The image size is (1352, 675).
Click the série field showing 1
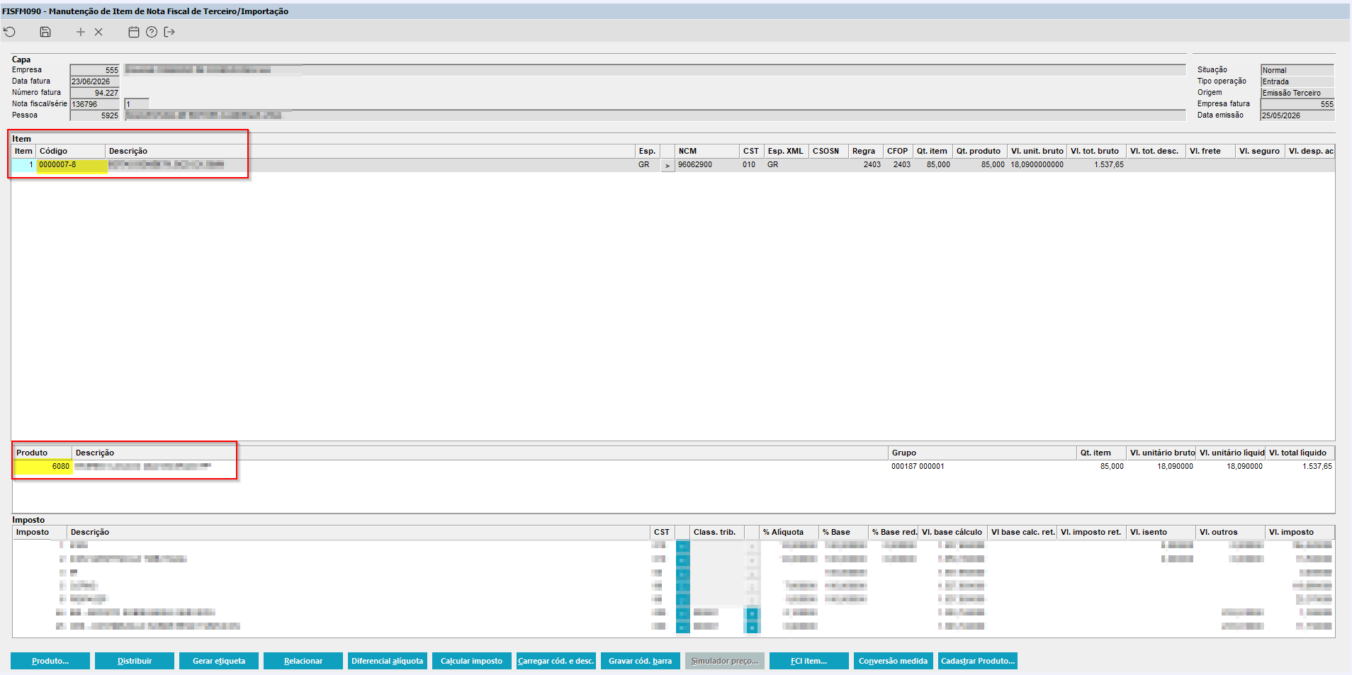(137, 104)
